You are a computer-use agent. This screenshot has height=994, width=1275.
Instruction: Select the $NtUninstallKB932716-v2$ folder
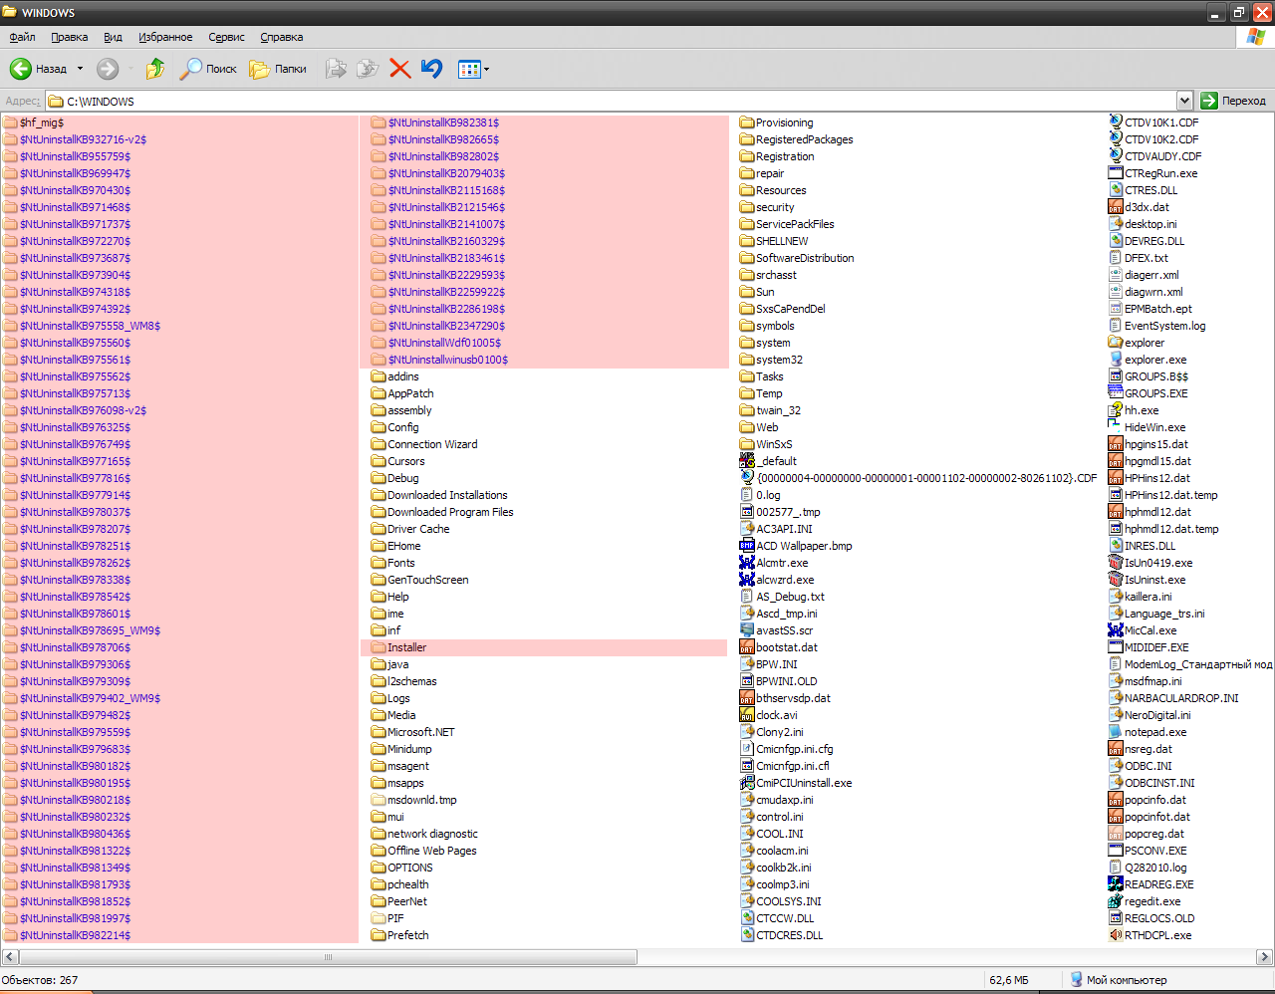(75, 139)
